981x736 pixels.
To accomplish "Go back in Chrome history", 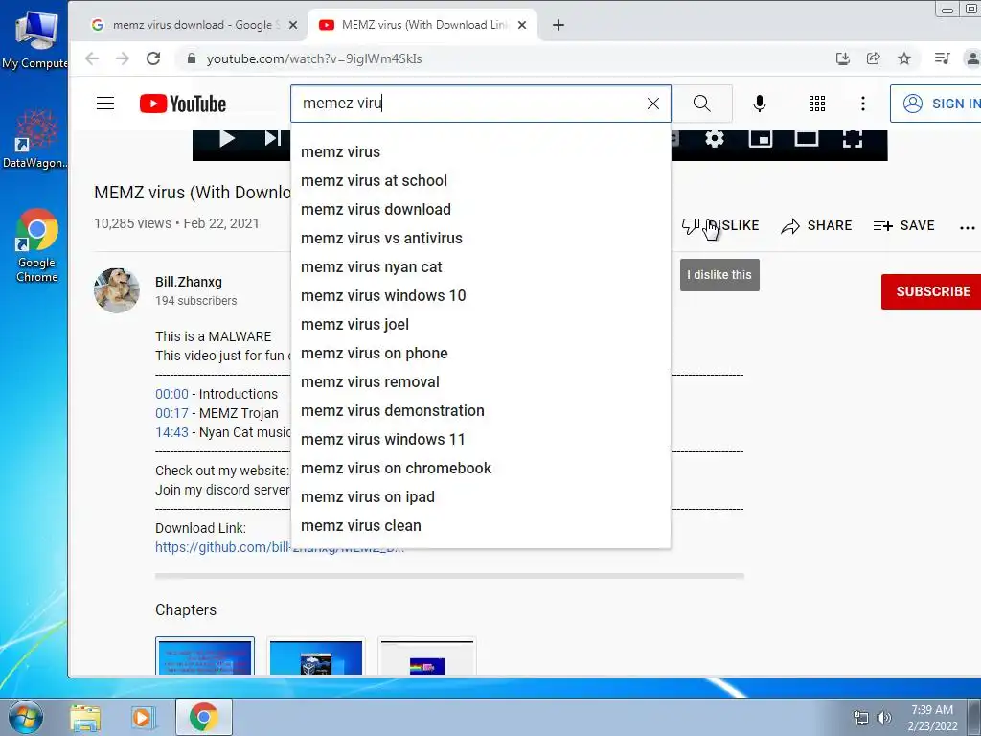I will click(92, 58).
